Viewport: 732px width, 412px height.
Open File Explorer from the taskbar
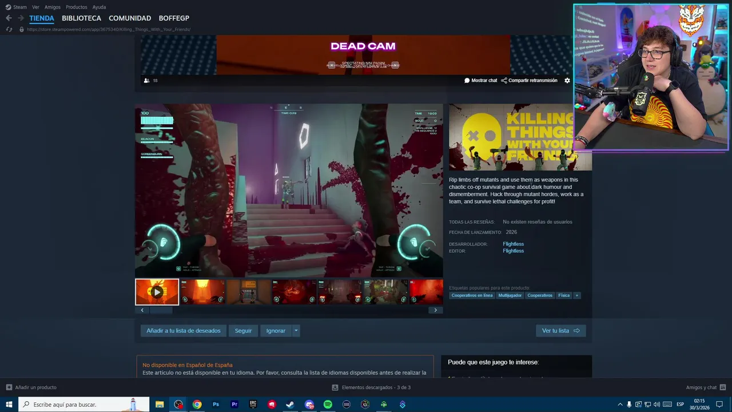[x=160, y=405]
